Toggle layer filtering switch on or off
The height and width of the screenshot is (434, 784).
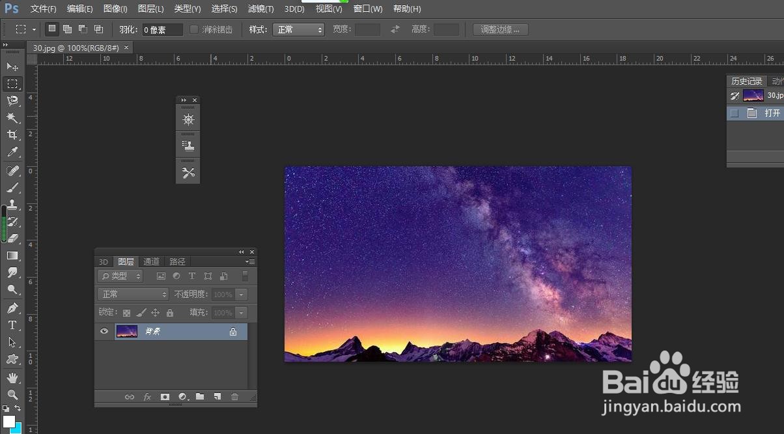(245, 276)
